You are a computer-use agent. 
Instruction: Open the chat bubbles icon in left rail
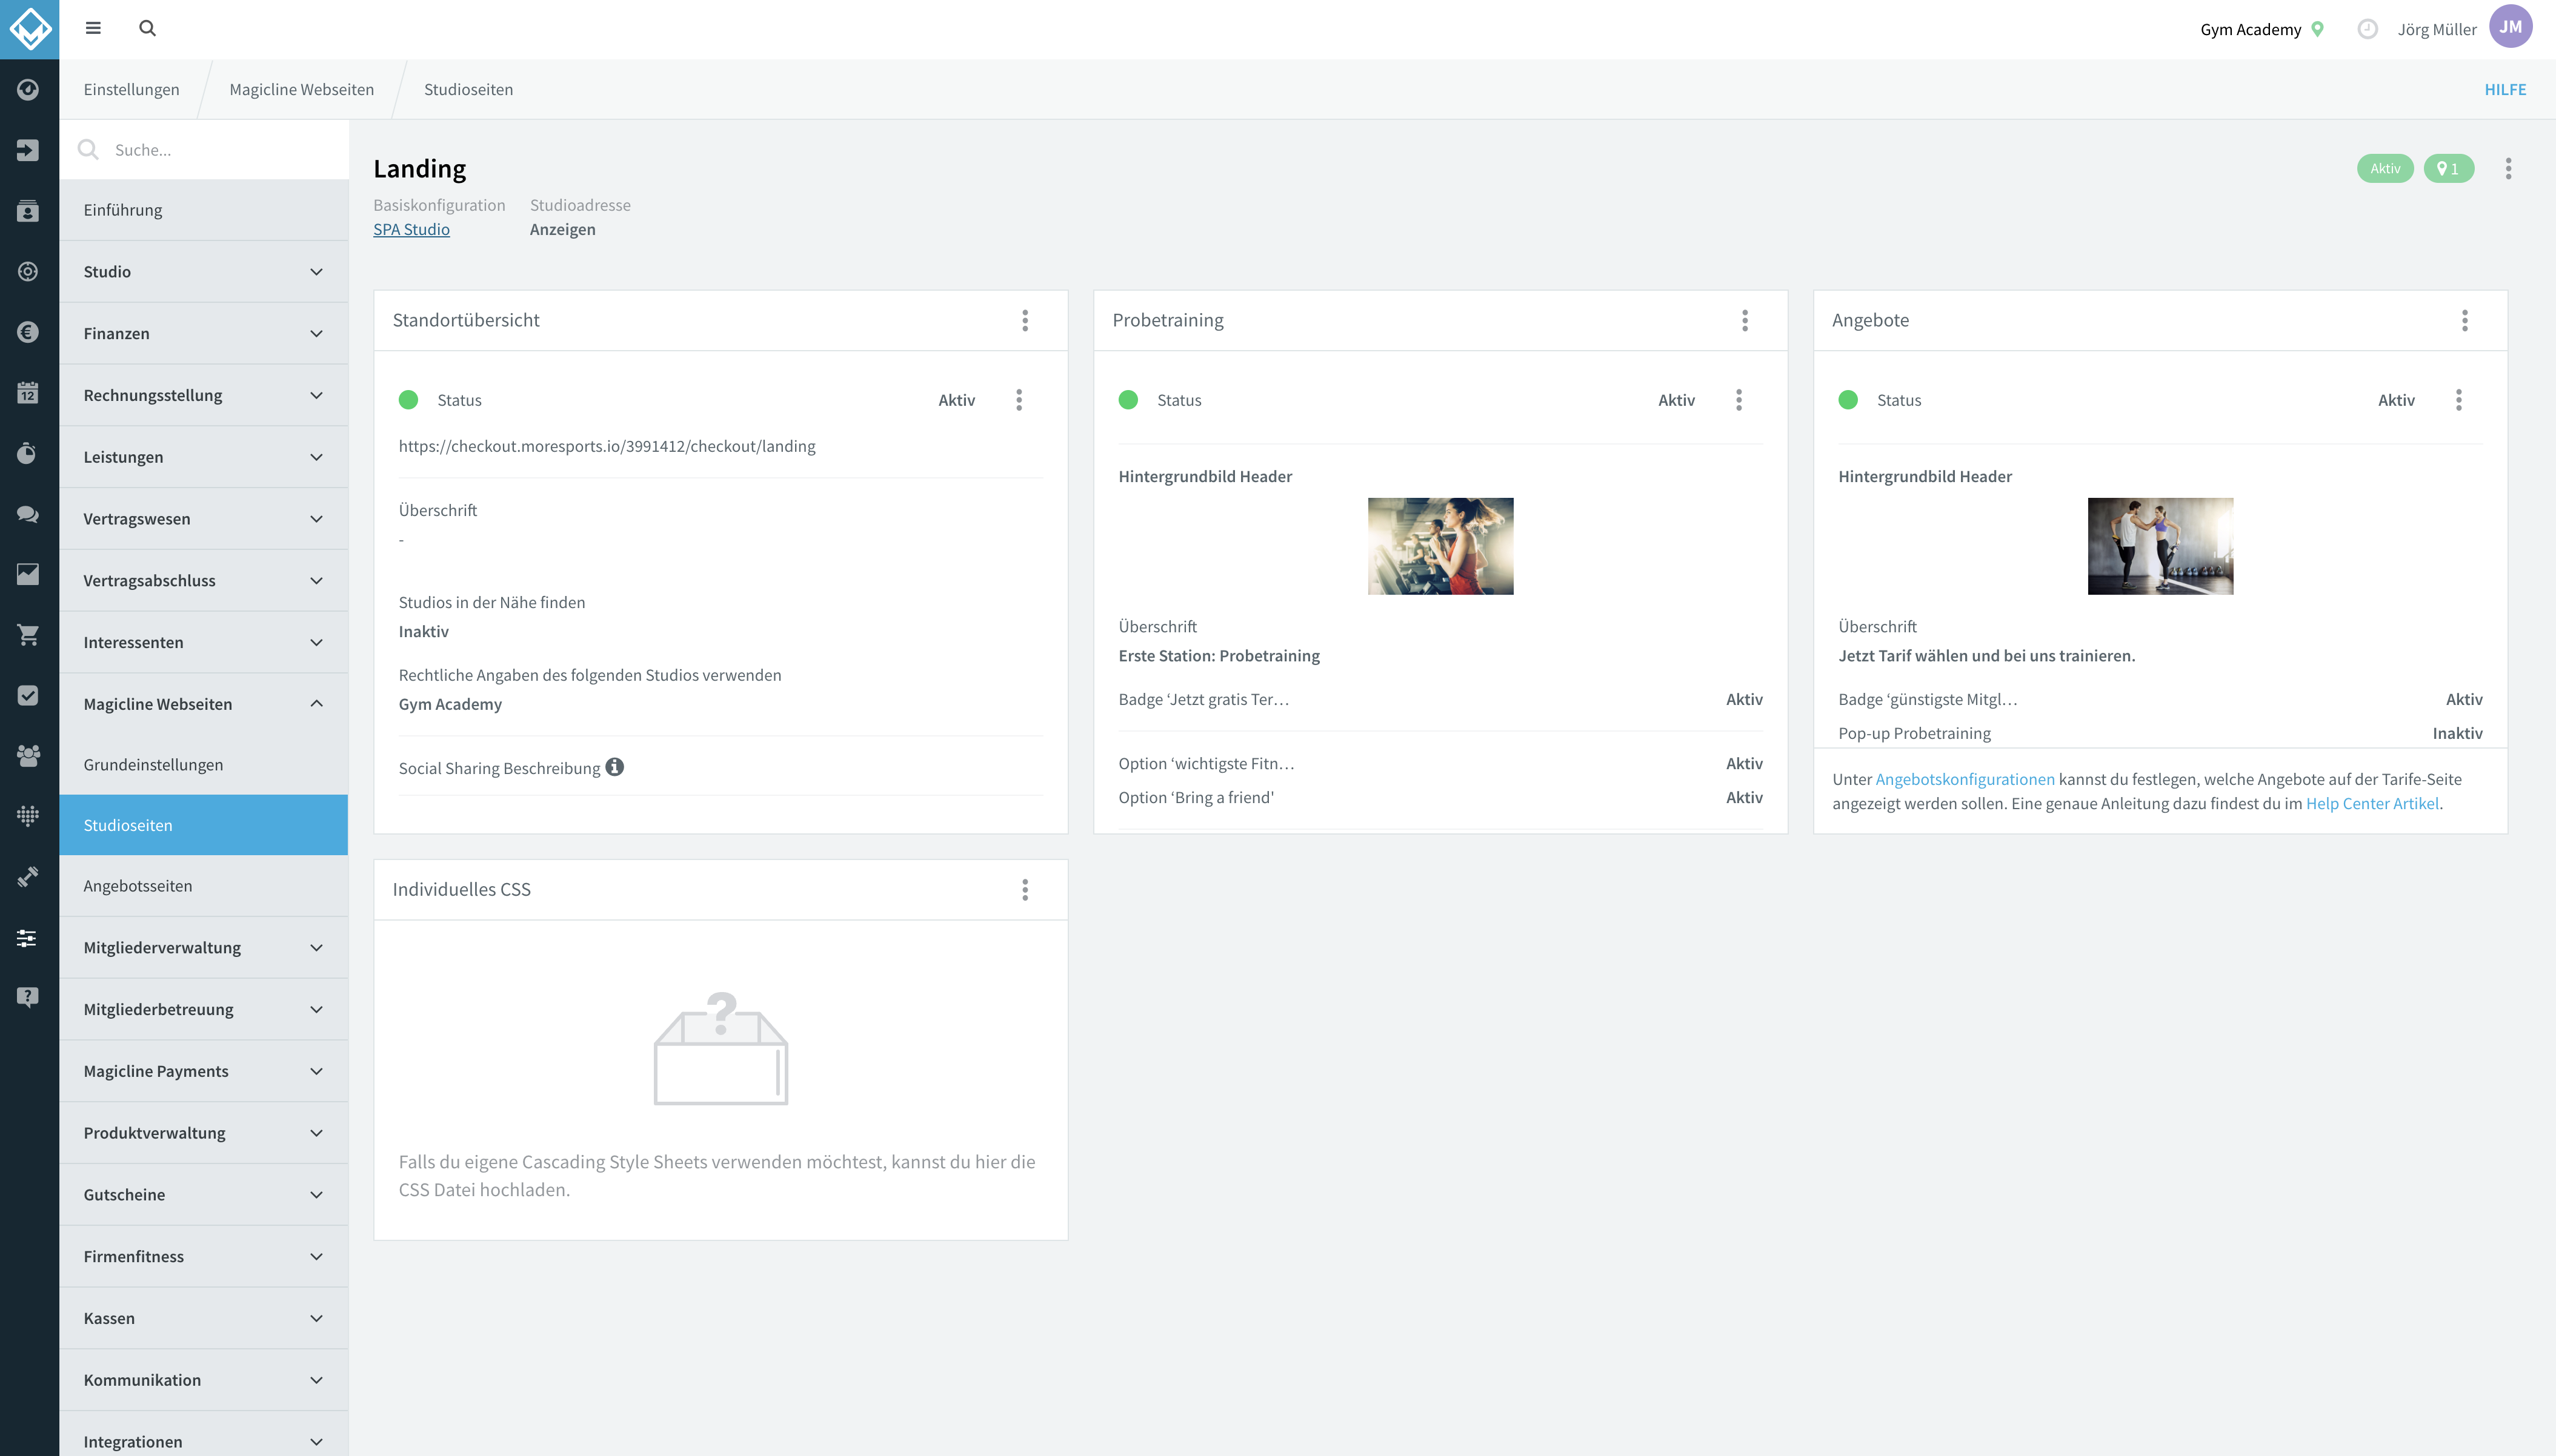(x=28, y=514)
